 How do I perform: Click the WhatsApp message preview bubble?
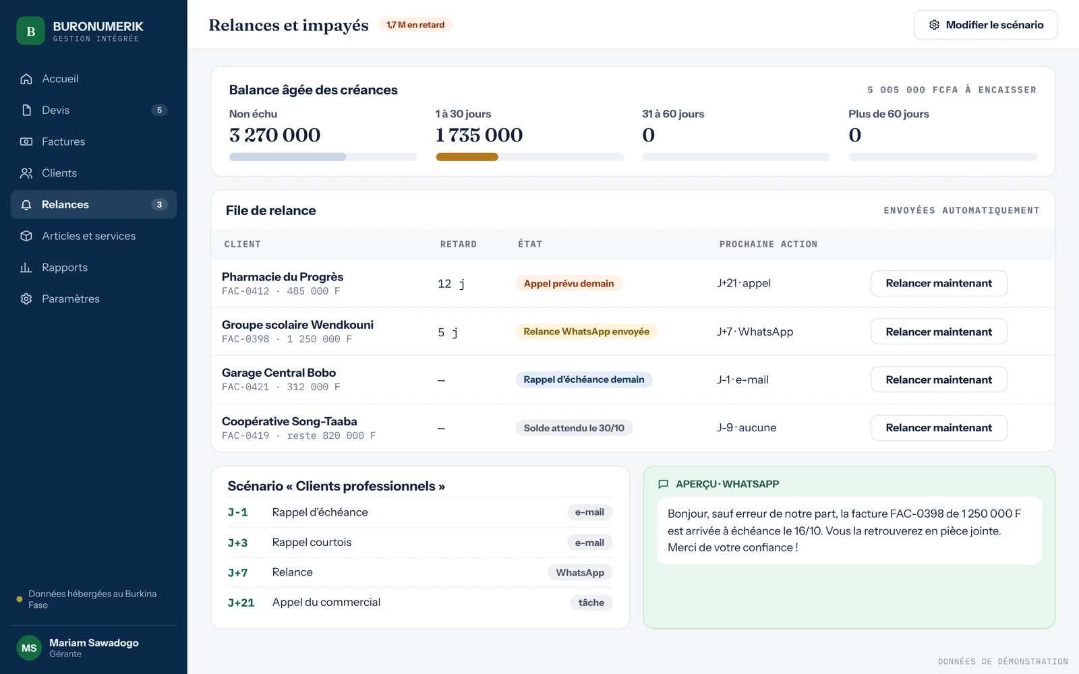click(x=849, y=530)
